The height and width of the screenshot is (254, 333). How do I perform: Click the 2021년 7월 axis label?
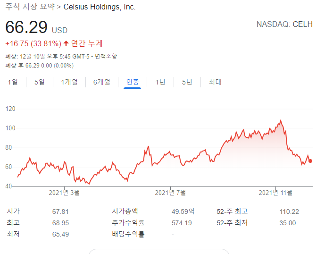(x=170, y=193)
